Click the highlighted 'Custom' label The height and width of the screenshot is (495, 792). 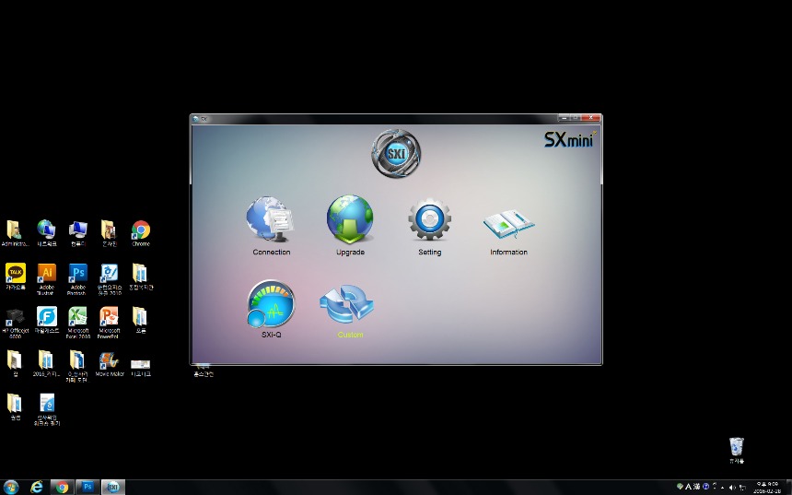point(350,335)
